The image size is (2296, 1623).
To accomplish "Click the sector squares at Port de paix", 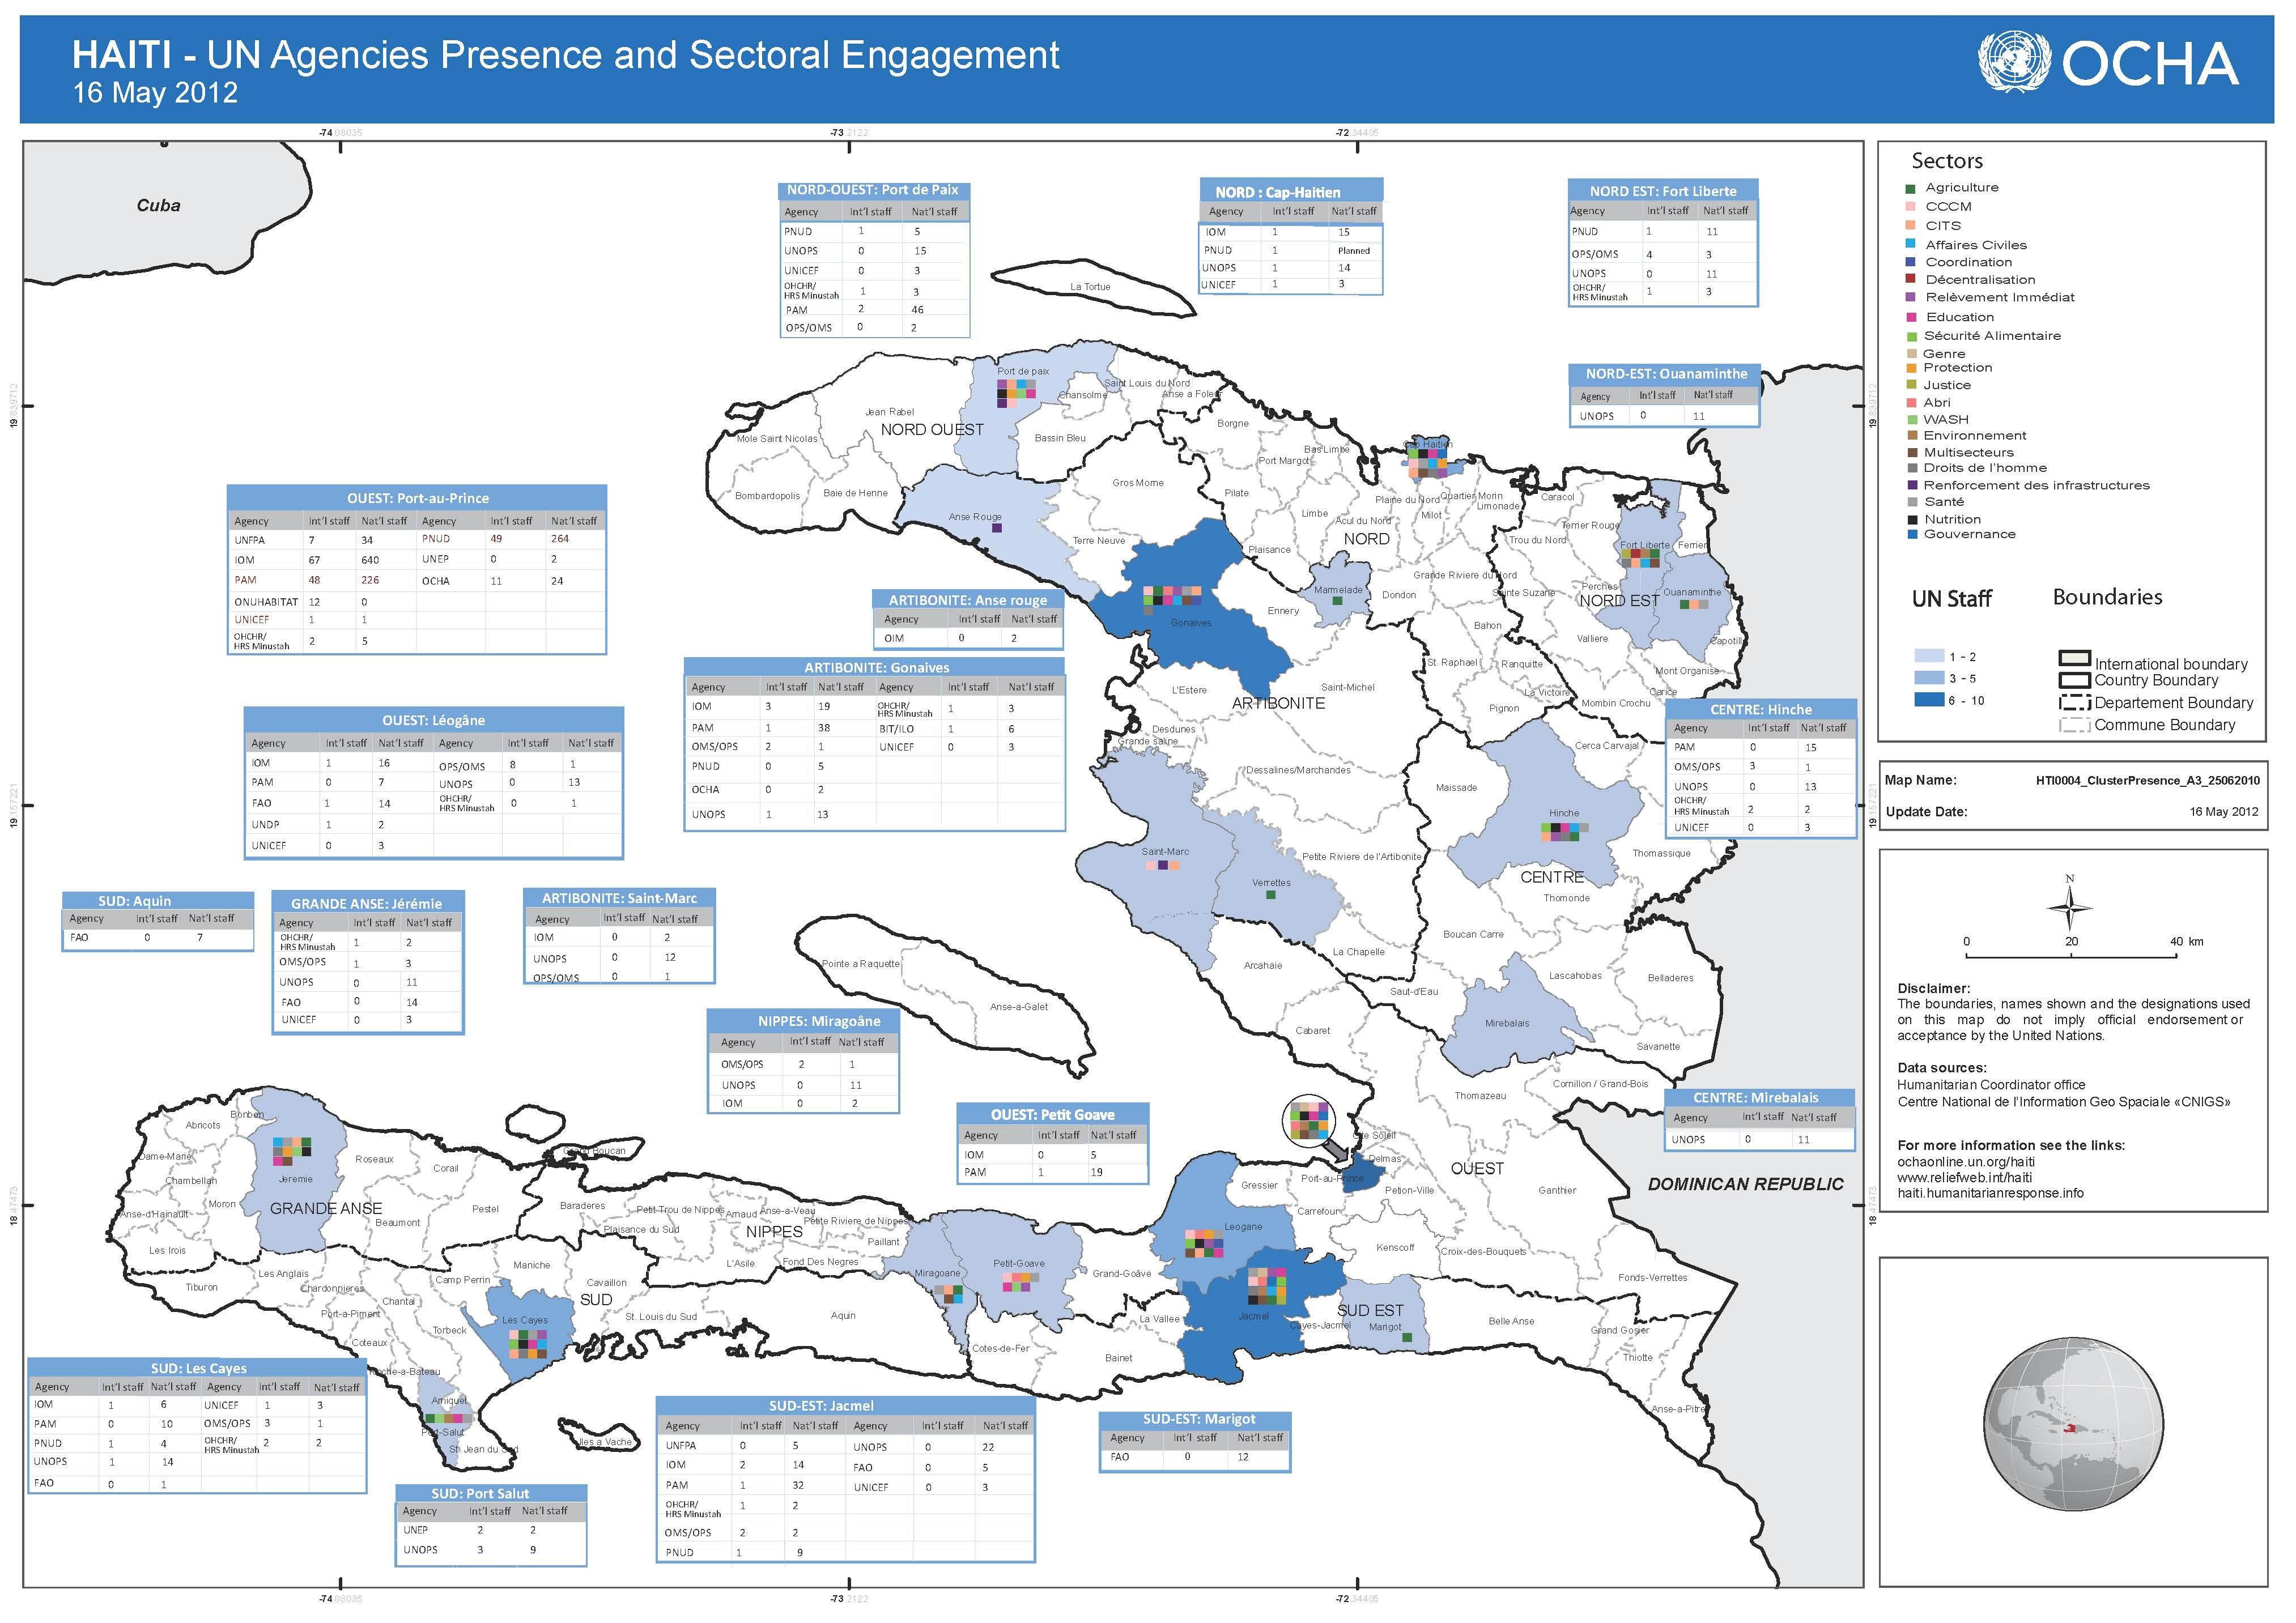I will tap(1016, 391).
